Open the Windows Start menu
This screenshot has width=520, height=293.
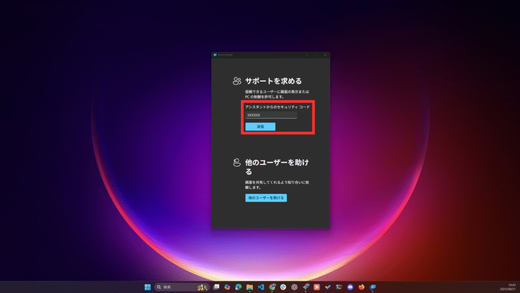pos(148,287)
